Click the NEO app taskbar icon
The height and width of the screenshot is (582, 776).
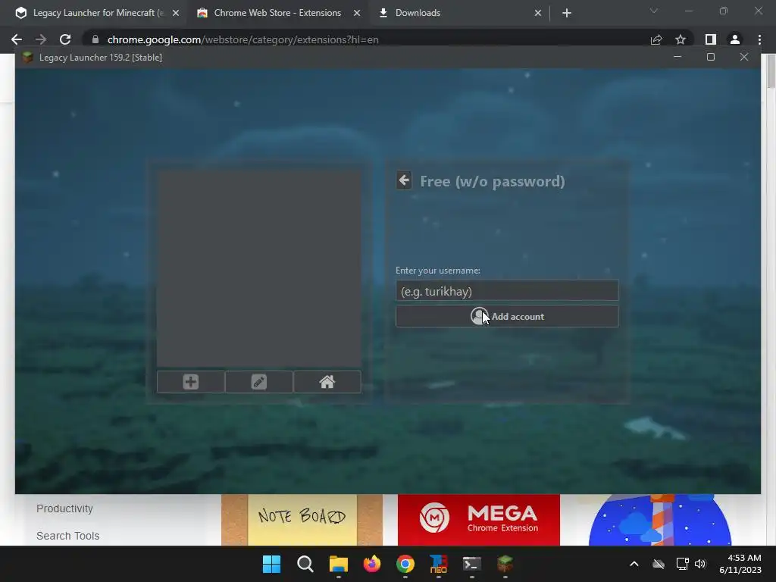point(439,564)
